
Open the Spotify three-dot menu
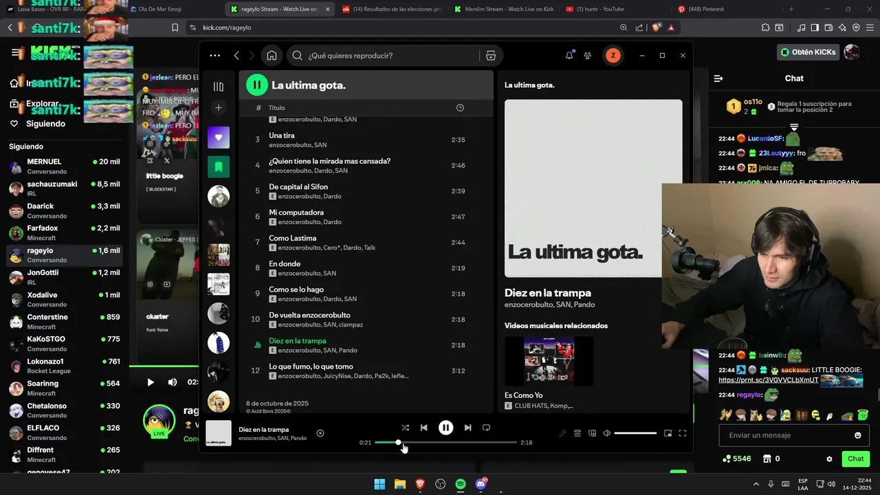[x=214, y=56]
